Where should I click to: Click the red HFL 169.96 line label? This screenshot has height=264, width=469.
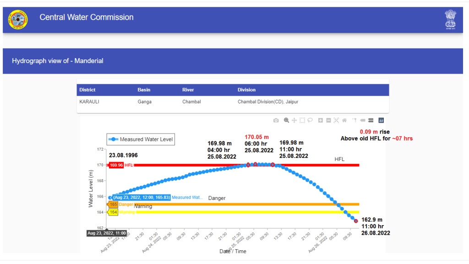click(x=116, y=165)
